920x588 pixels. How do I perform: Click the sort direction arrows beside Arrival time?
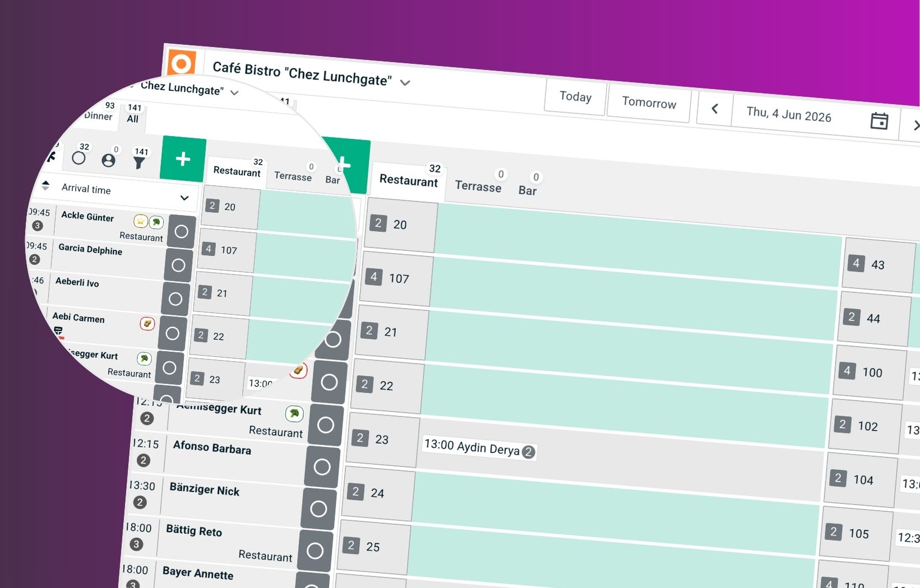coord(45,185)
